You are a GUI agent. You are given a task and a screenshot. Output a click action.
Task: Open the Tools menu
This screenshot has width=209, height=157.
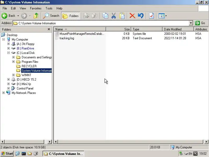click(49, 8)
